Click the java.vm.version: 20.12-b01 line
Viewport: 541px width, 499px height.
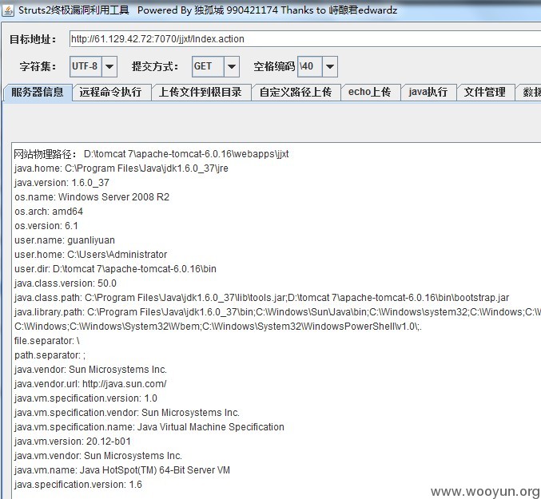click(73, 442)
